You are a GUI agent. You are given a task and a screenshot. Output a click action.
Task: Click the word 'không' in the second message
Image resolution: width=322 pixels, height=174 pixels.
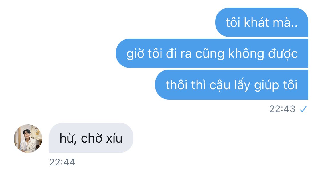[246, 54]
